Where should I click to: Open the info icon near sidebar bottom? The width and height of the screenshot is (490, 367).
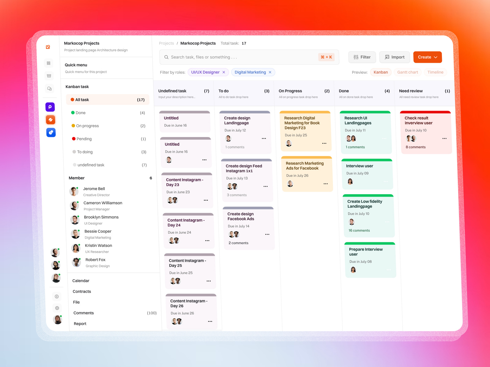click(x=57, y=296)
